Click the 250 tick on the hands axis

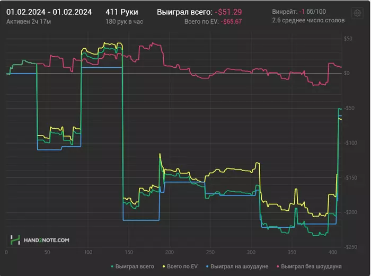pos(210,252)
